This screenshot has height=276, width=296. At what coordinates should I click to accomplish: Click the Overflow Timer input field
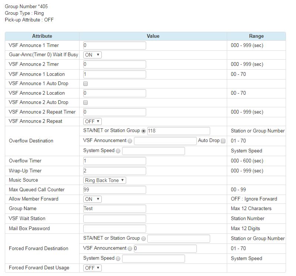pyautogui.click(x=115, y=161)
